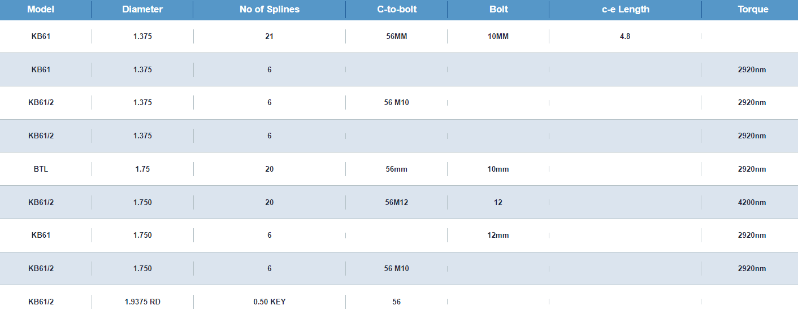Screen dimensions: 798x314
Task: Click the 1.9375 RD diameter cell
Action: click(x=142, y=302)
